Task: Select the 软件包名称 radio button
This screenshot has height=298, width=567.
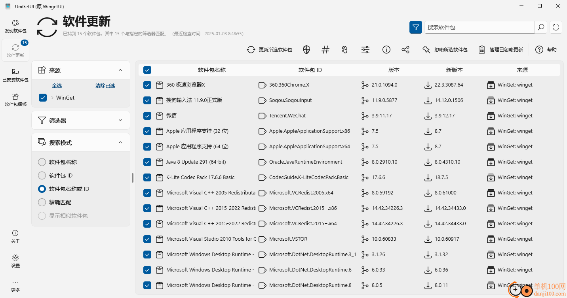Action: click(x=42, y=162)
